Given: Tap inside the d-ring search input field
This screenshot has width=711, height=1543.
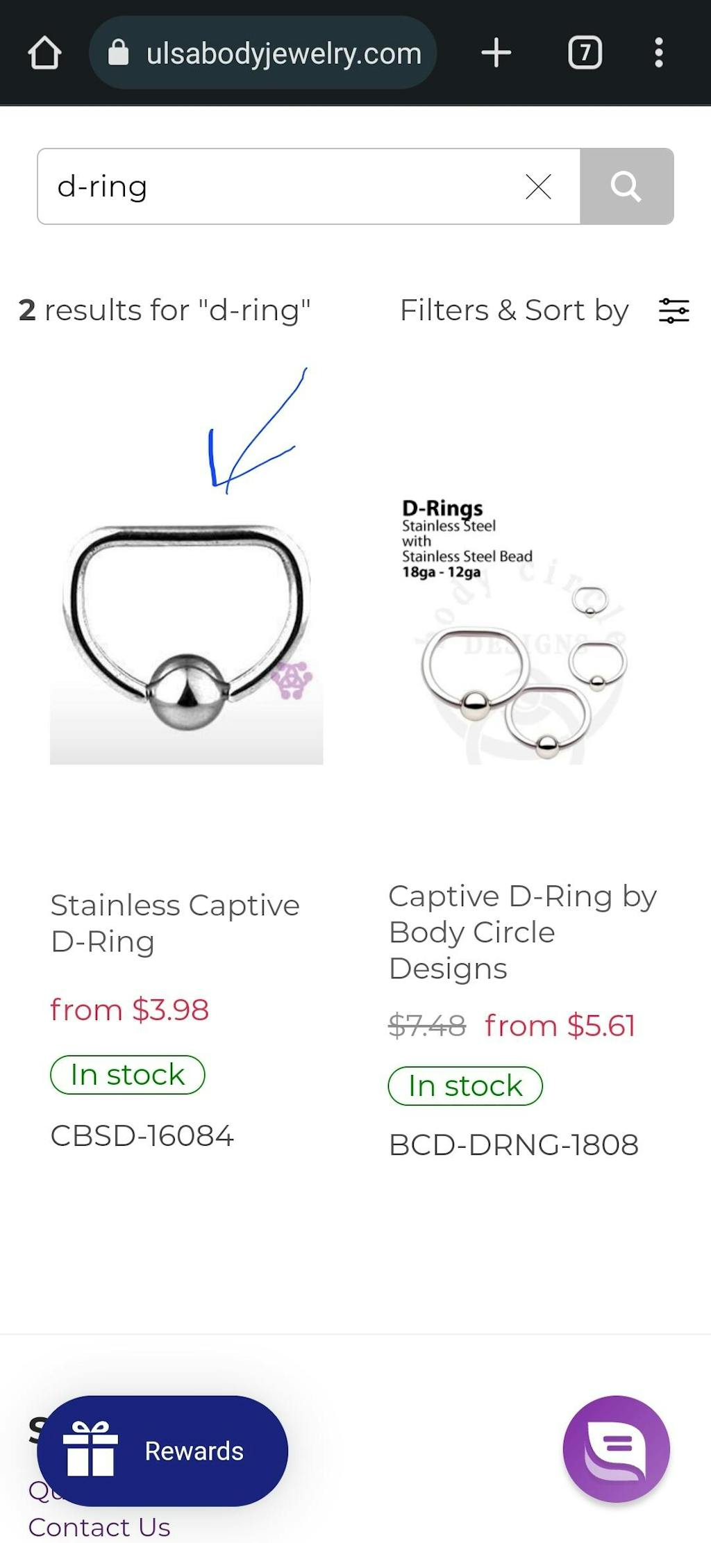Looking at the screenshot, I should point(278,185).
